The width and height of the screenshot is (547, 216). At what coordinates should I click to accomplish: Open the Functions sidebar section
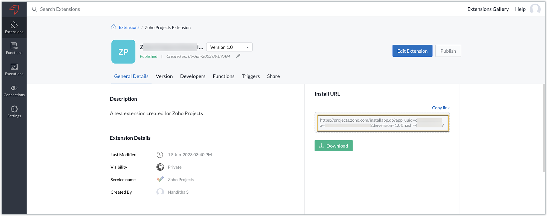(x=14, y=49)
